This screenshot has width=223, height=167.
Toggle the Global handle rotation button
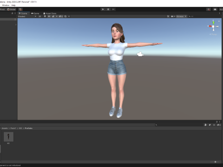(x=11, y=9)
